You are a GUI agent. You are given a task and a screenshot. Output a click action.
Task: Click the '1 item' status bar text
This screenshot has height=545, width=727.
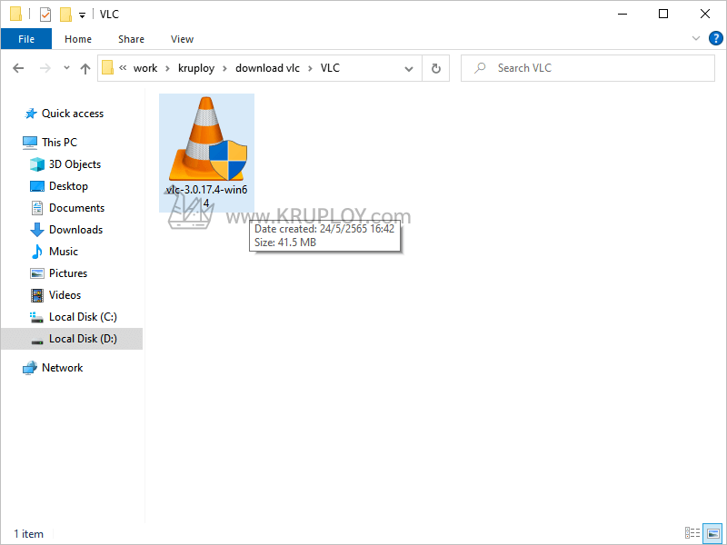pyautogui.click(x=28, y=534)
